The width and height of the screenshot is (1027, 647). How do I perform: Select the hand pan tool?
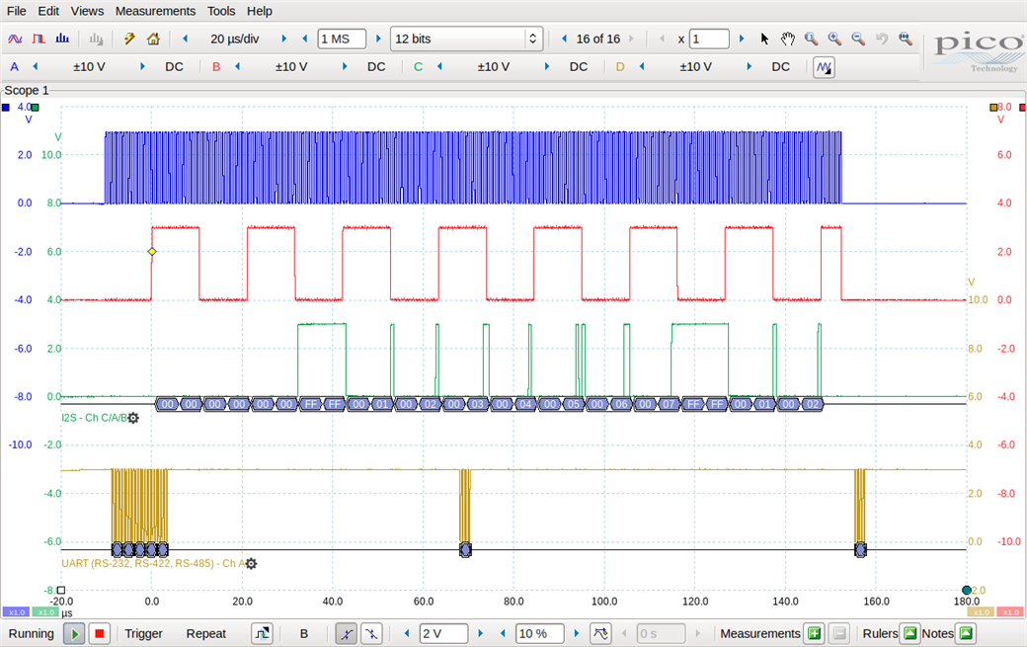click(787, 39)
